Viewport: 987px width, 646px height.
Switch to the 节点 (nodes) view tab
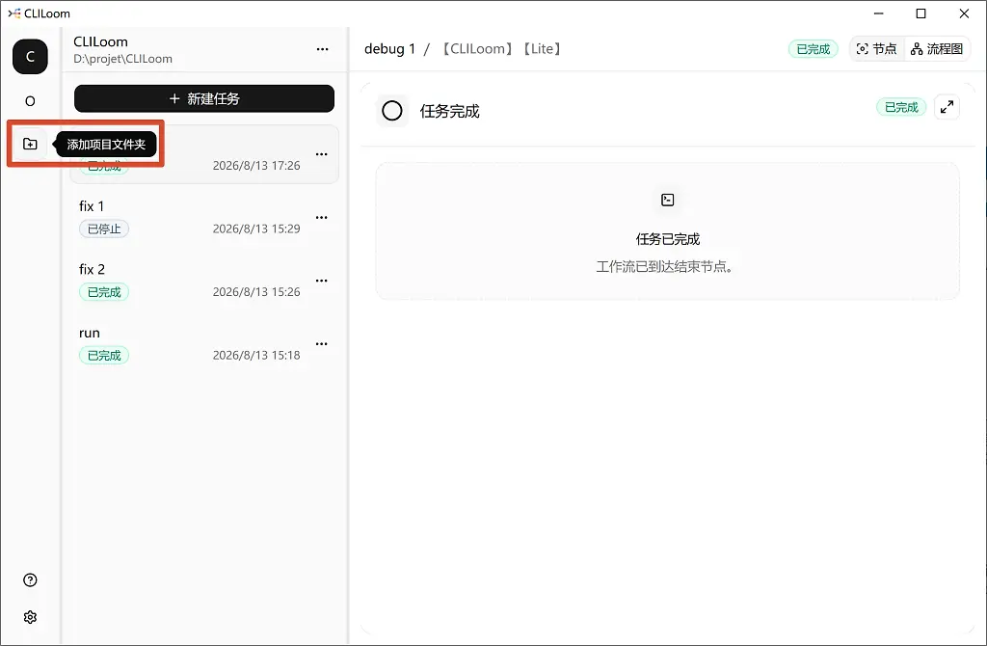877,49
